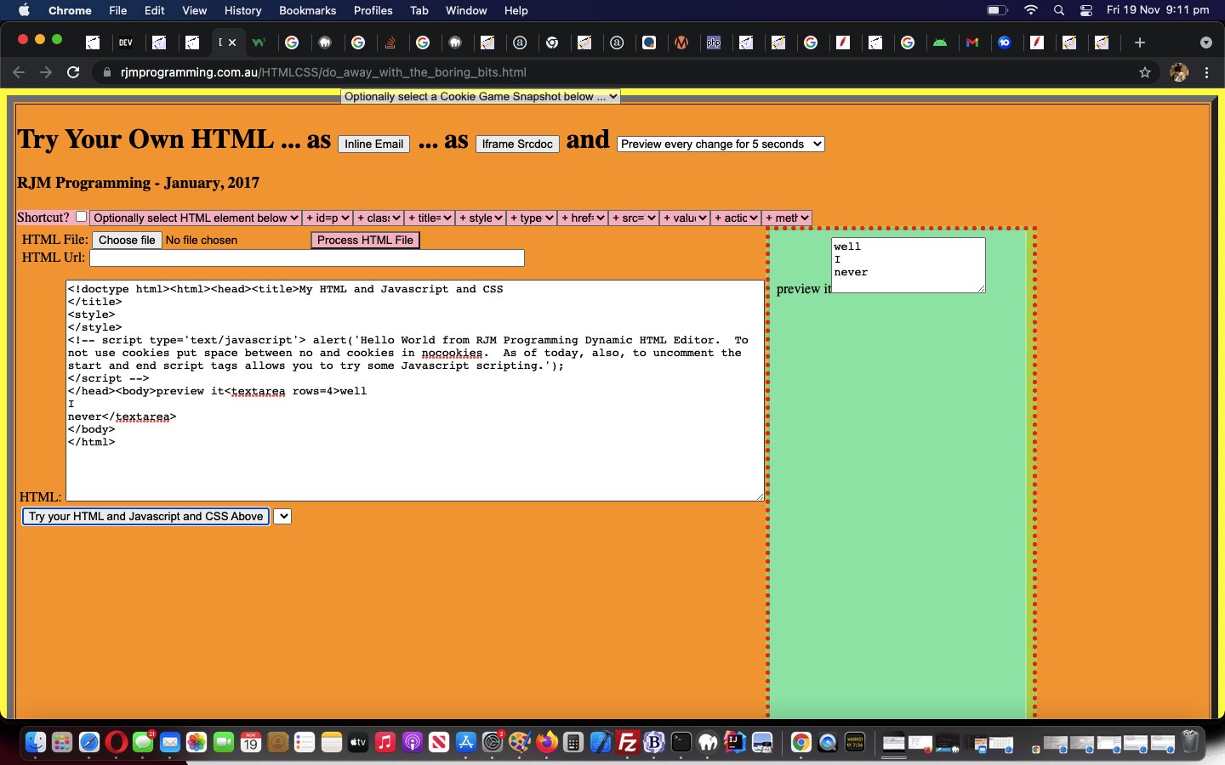Screen dimensions: 1225x765
Task: Click Process HTML File button
Action: pyautogui.click(x=365, y=241)
